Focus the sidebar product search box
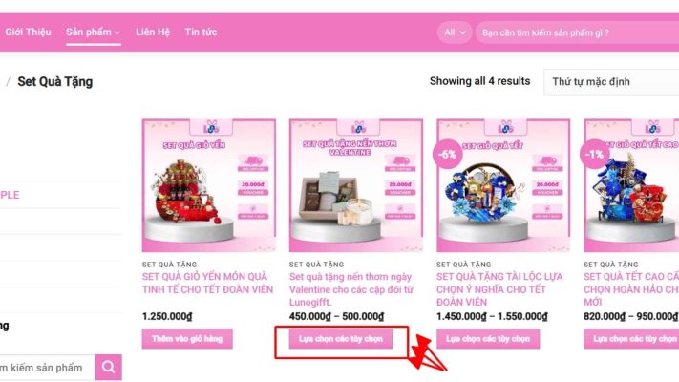This screenshot has width=679, height=382. 47,368
